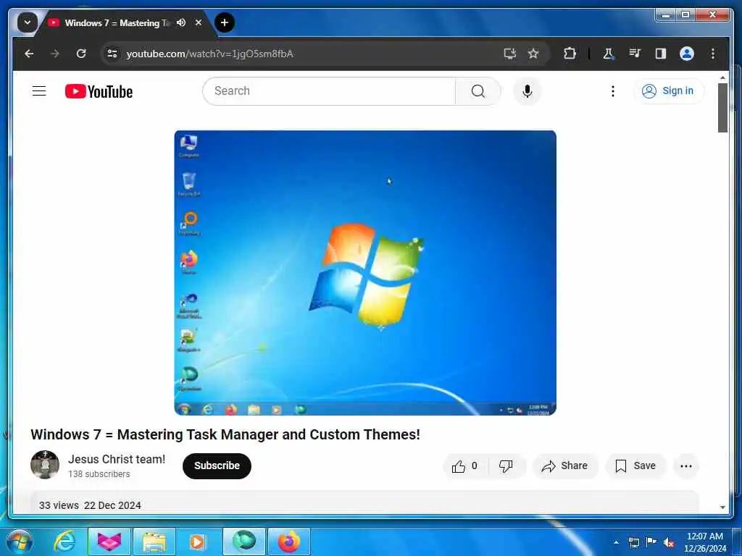The height and width of the screenshot is (556, 742).
Task: Open the Extensions puzzle icon
Action: 570,54
